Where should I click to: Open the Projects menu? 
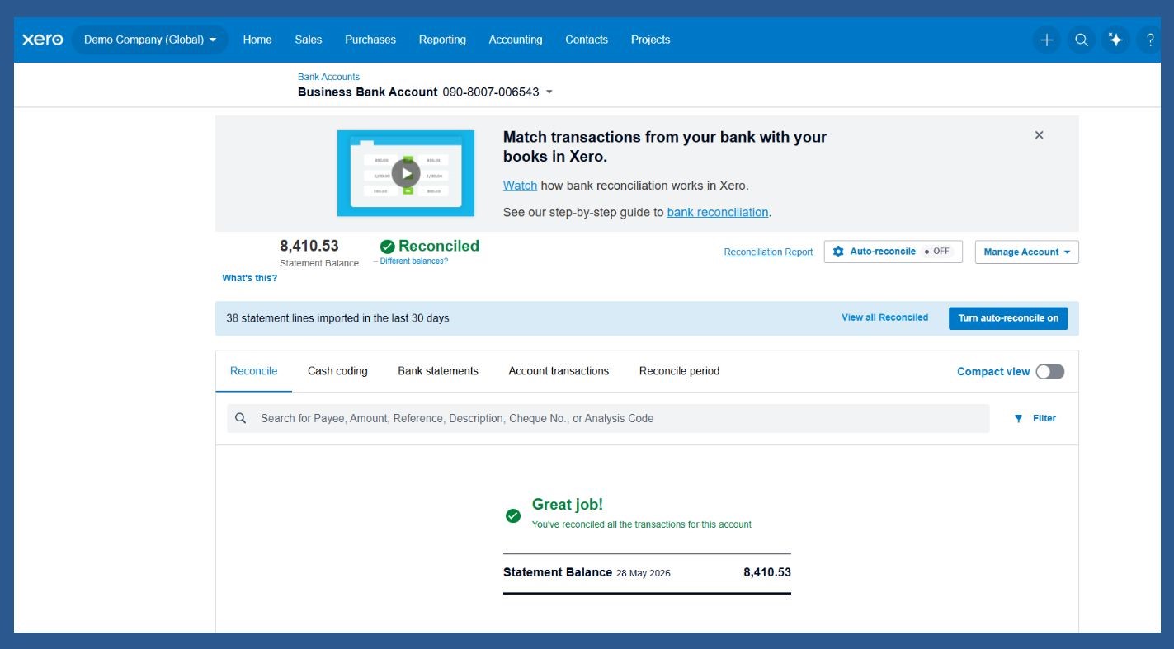[651, 40]
